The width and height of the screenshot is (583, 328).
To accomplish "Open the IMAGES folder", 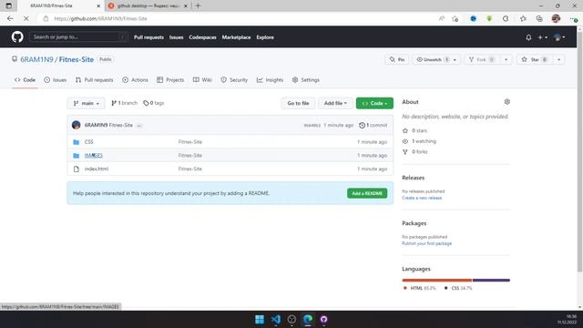I will [93, 156].
